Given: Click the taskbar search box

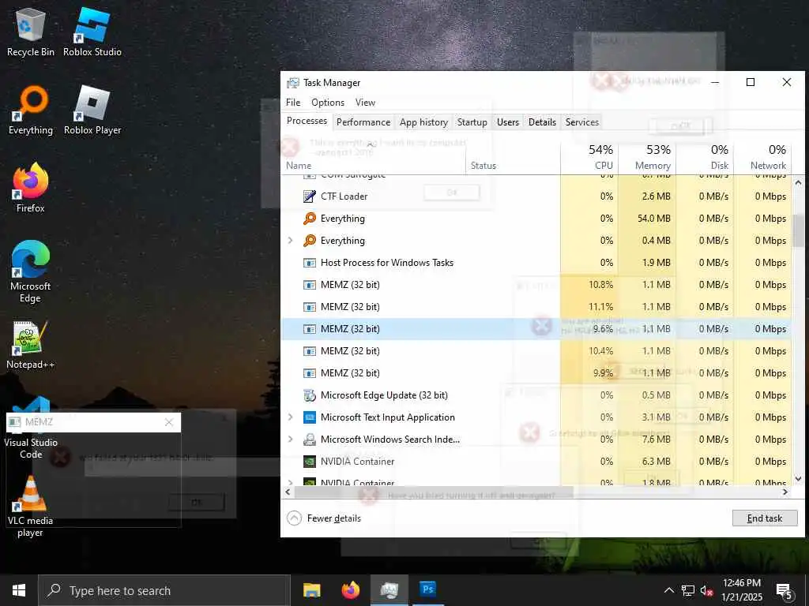Looking at the screenshot, I should 164,590.
